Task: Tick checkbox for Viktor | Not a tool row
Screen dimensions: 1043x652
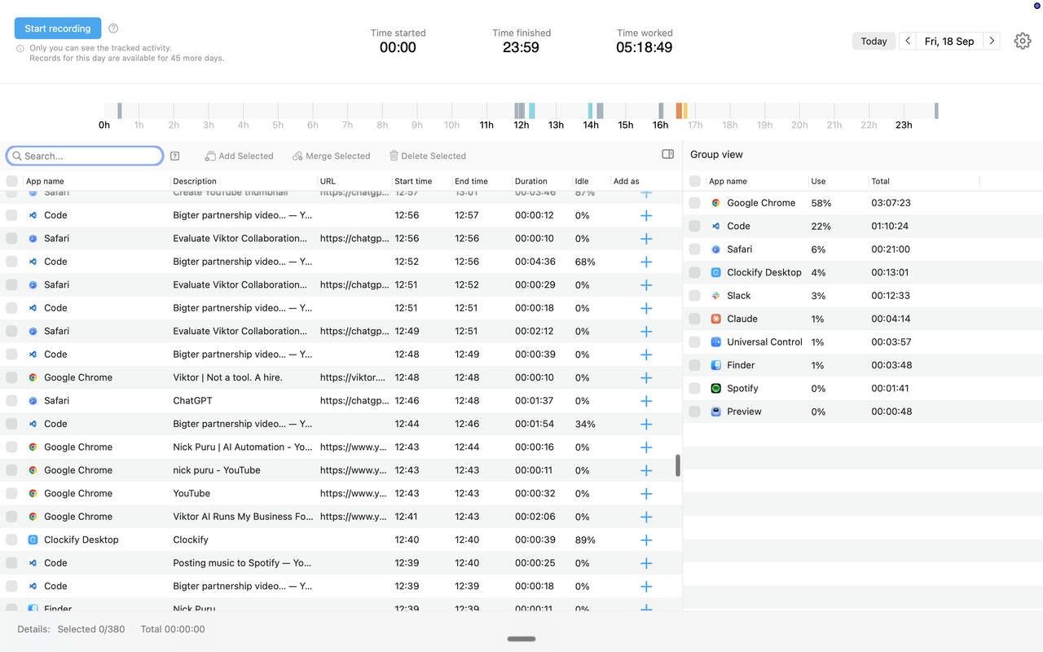Action: 11,377
